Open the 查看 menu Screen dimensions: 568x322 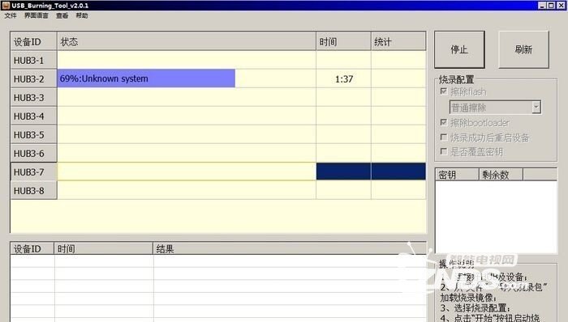click(x=62, y=15)
